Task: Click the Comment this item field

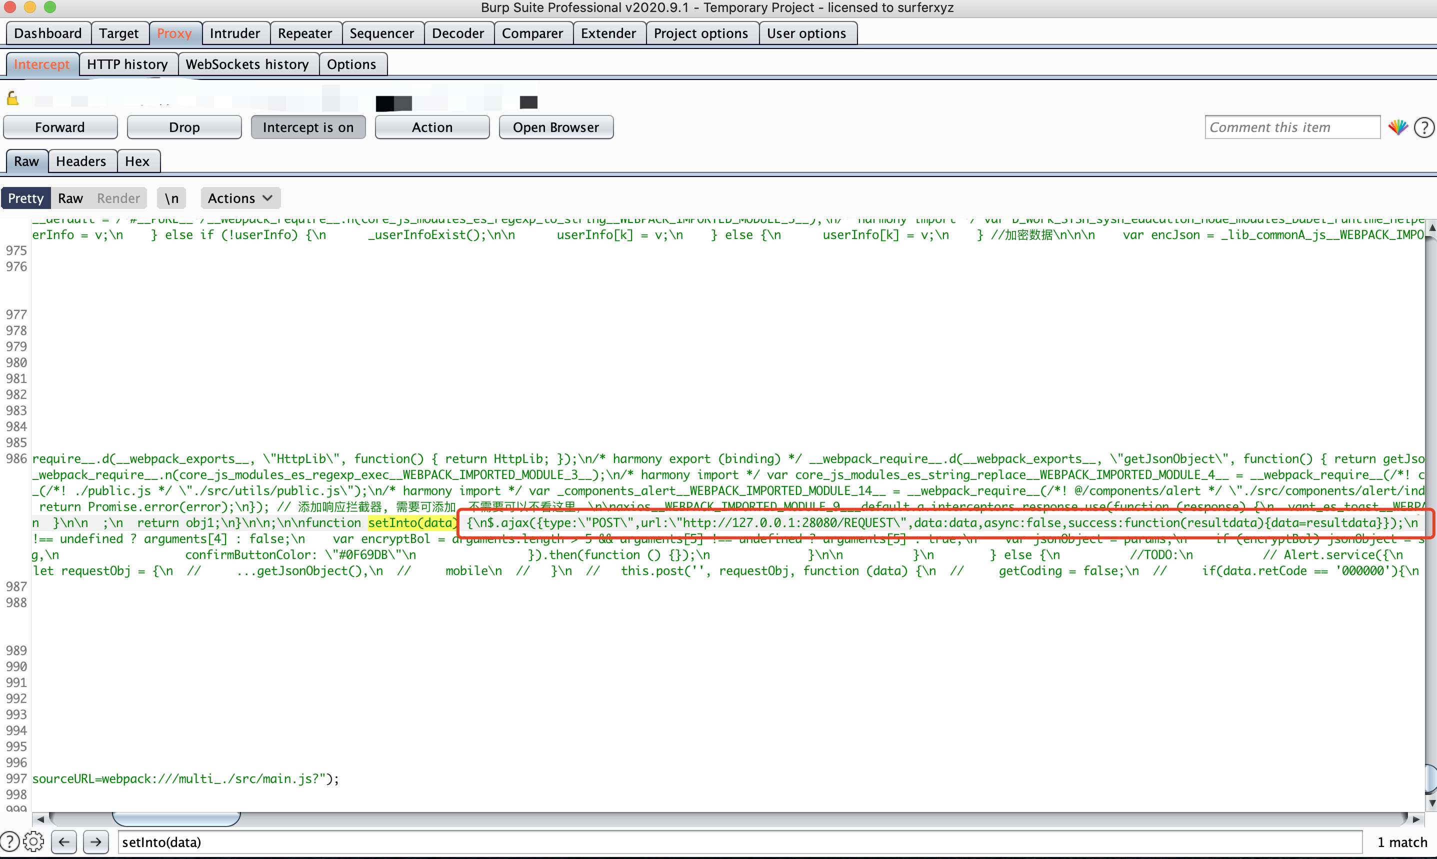Action: click(1291, 127)
